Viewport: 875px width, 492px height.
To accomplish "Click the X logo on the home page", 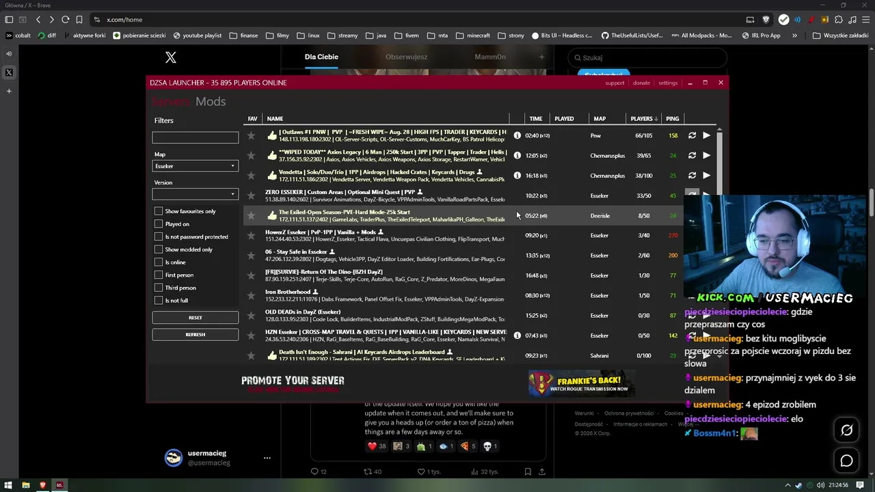I will tap(171, 57).
